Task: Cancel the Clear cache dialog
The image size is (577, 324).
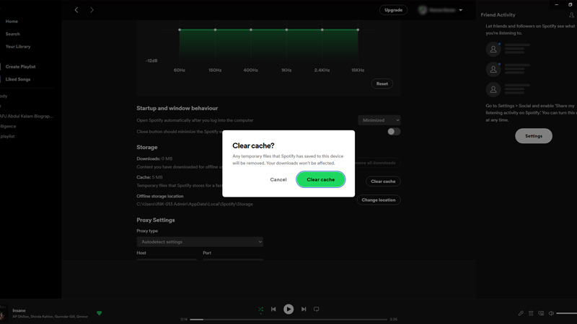Action: click(278, 179)
